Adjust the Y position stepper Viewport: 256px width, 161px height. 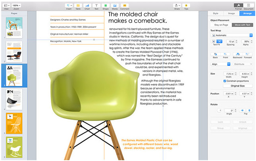point(252,94)
